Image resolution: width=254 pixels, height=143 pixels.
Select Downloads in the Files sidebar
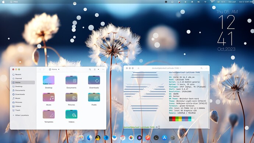coord(23,94)
